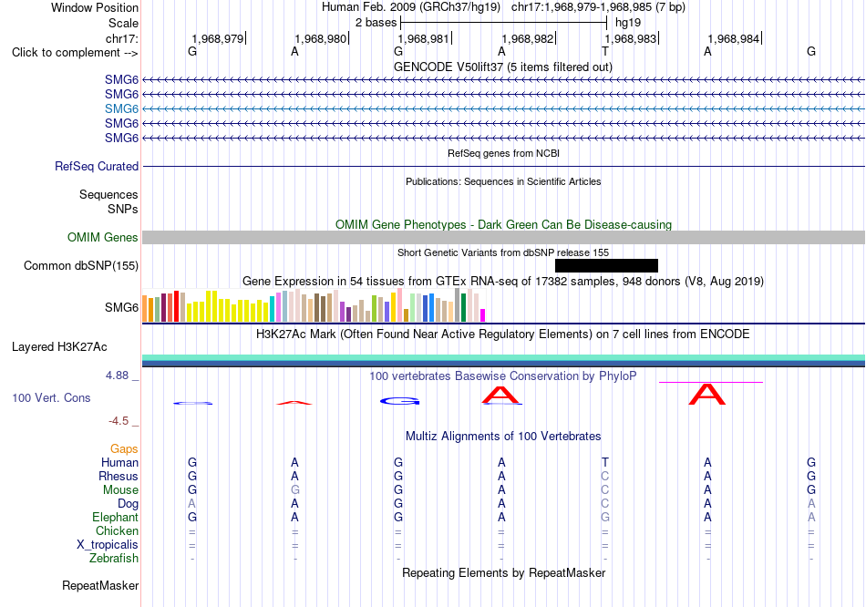The width and height of the screenshot is (866, 607).
Task: Click the '2 bases' scale bar label
Action: pyautogui.click(x=376, y=23)
